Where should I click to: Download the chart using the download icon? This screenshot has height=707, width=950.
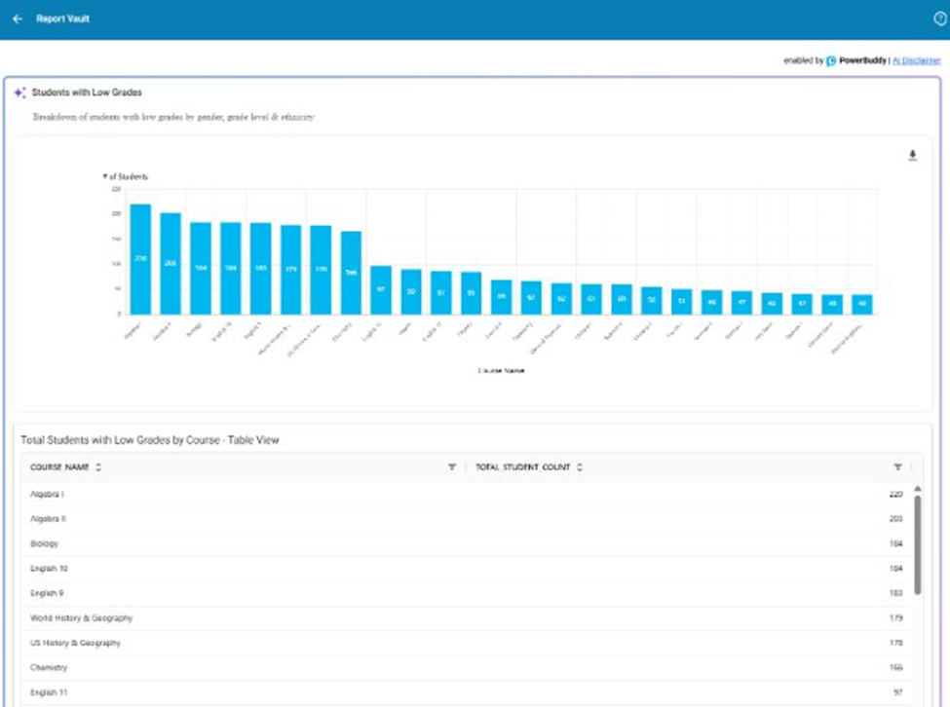[912, 156]
